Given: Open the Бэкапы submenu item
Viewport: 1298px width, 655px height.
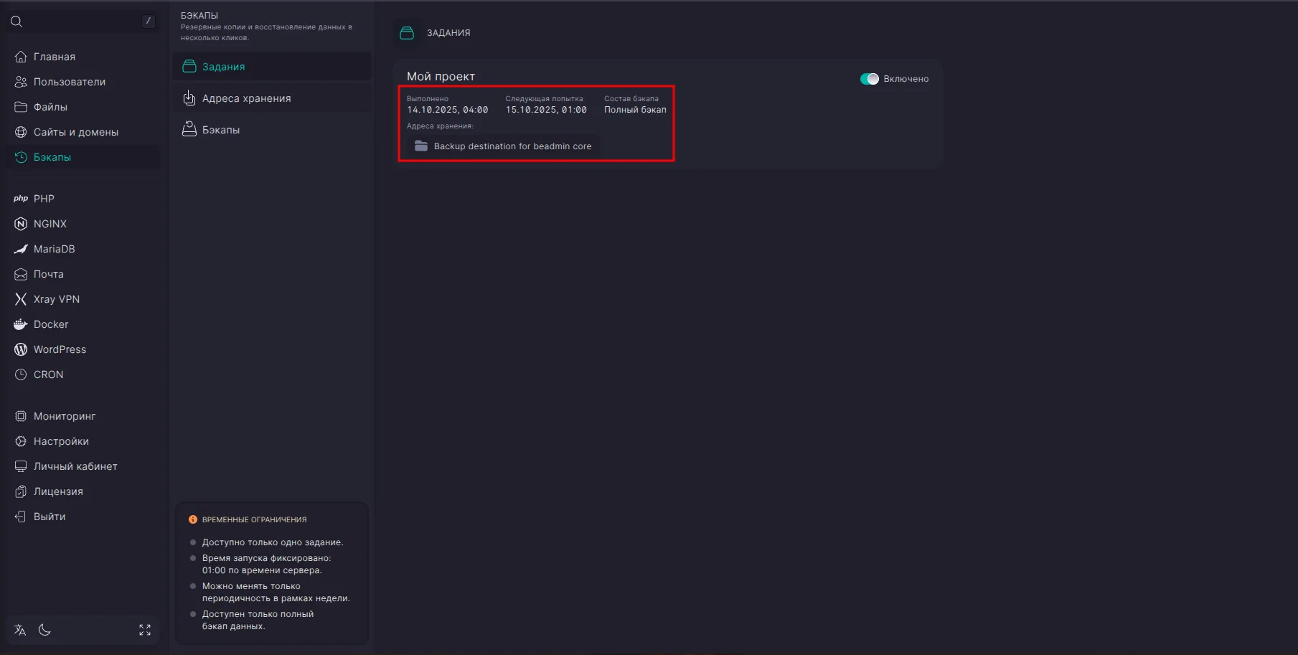Looking at the screenshot, I should (x=220, y=130).
